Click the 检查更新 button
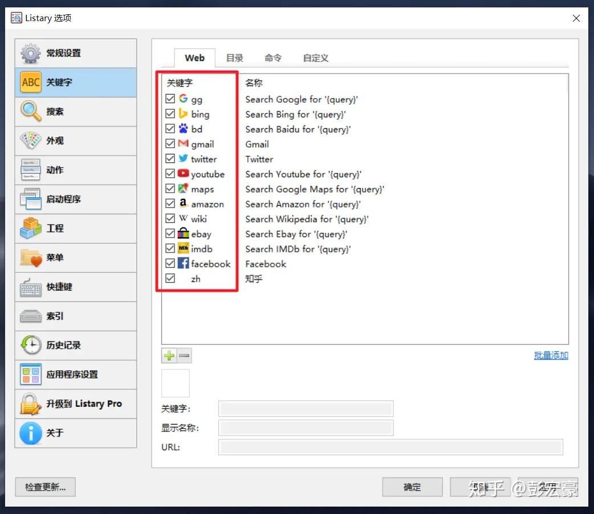 (x=45, y=487)
